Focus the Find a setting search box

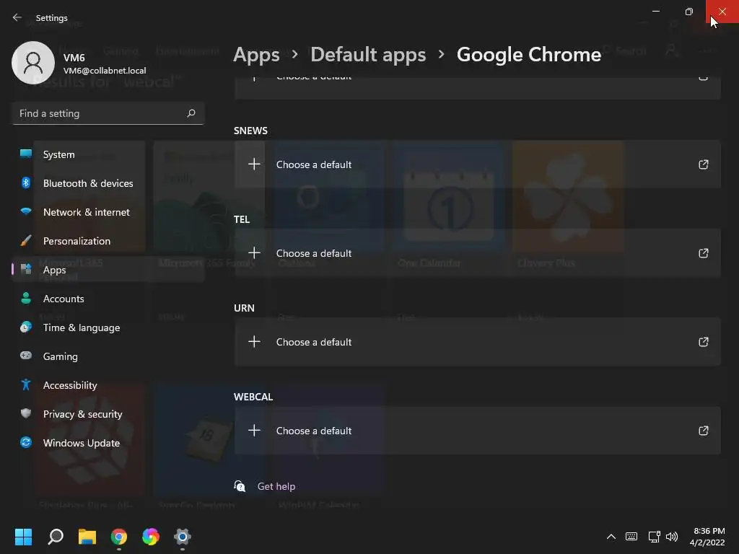pos(108,113)
